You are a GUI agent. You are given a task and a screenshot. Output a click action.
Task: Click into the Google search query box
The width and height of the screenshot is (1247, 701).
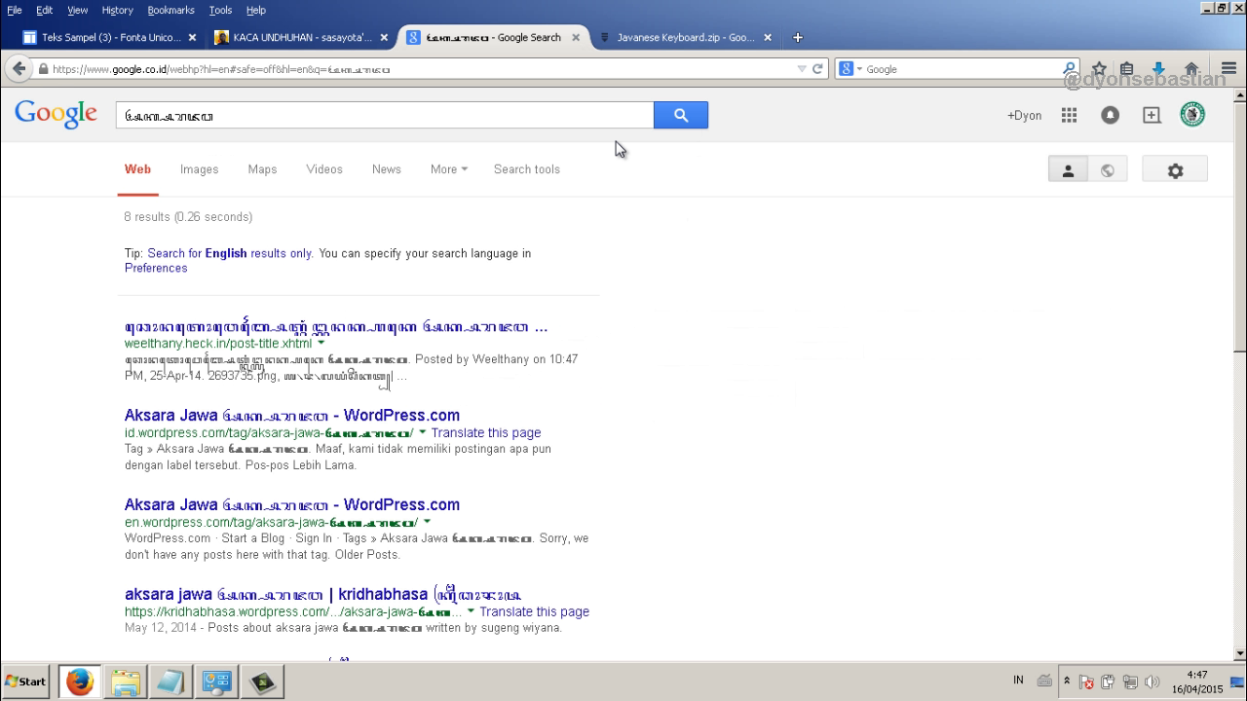pos(385,115)
